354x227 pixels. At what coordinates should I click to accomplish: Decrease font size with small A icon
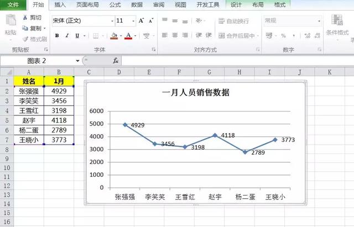tap(151, 21)
